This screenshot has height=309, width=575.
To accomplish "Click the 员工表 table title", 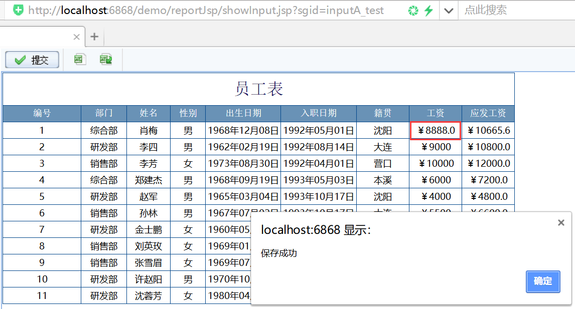I will [259, 89].
